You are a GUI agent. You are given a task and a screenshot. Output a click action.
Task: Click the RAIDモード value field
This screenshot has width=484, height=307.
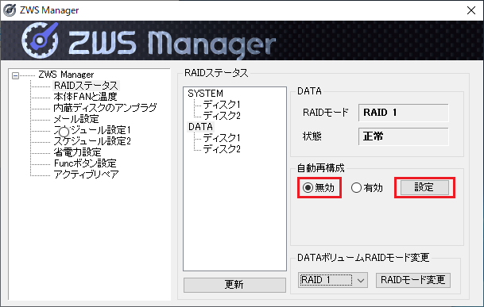tap(404, 113)
